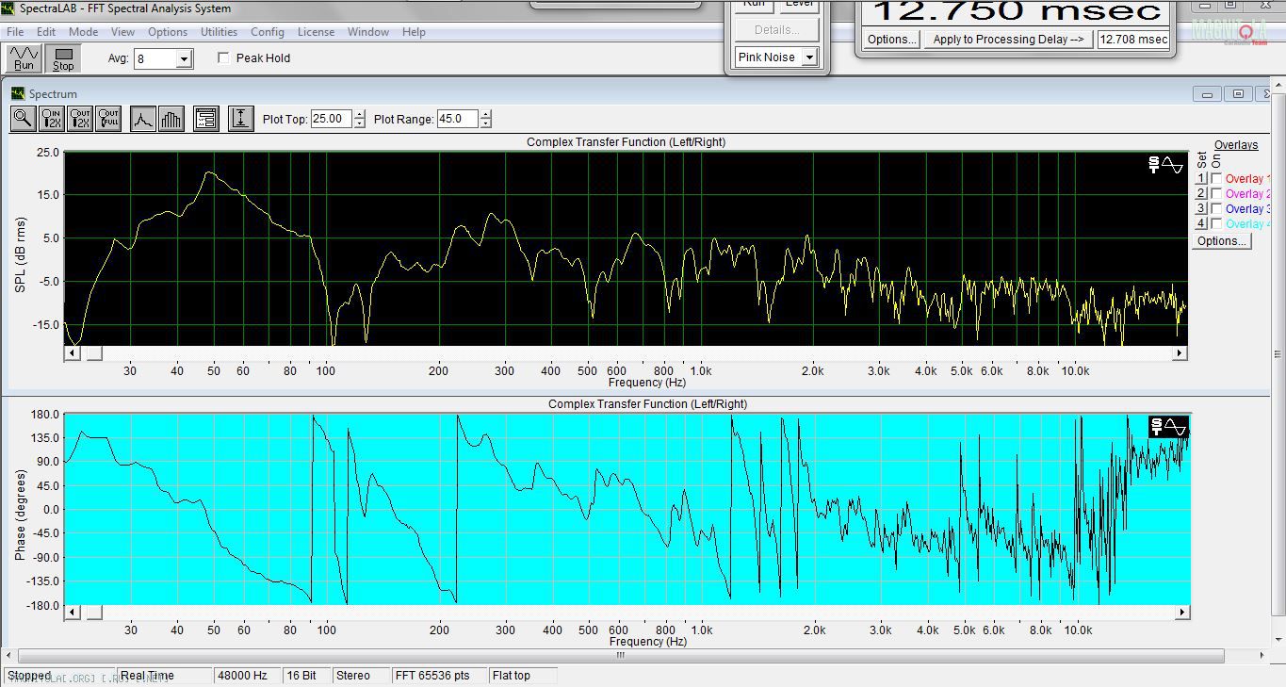Click the Set button 3 for Overlay 3
Image resolution: width=1286 pixels, height=687 pixels.
click(1201, 209)
